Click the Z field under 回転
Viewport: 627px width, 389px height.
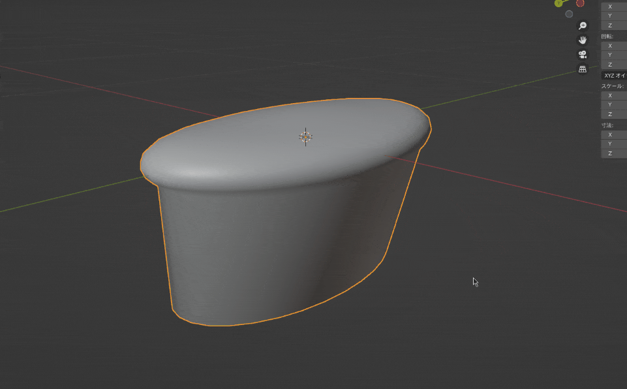614,65
